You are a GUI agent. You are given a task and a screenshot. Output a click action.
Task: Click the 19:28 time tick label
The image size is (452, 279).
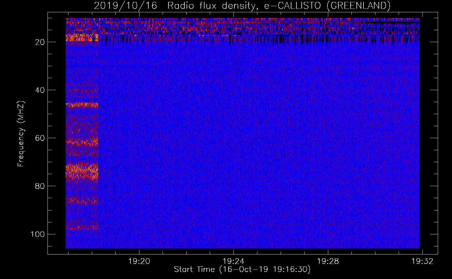pyautogui.click(x=328, y=261)
